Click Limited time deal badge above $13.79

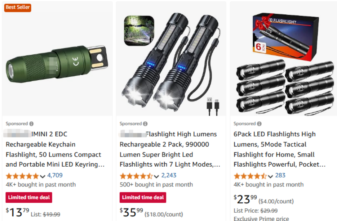coord(29,198)
